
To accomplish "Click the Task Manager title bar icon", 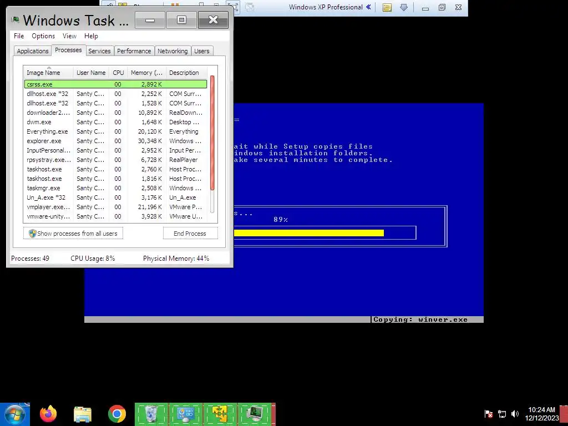I will tap(15, 20).
